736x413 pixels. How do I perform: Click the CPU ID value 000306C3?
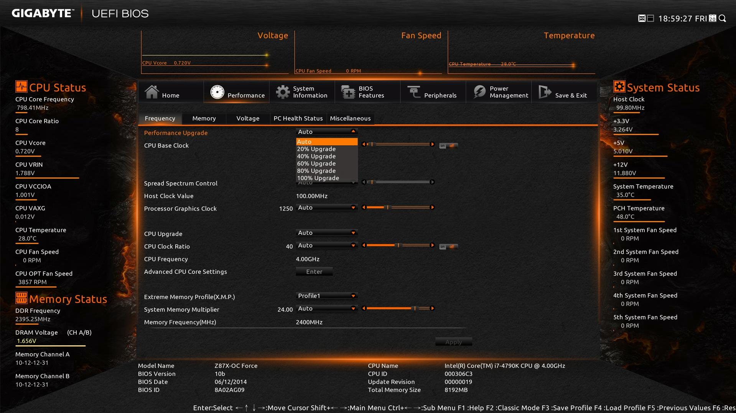point(458,374)
